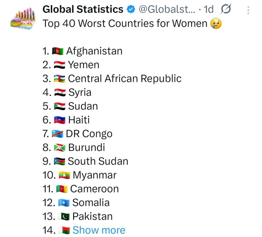The image size is (262, 237).
Task: Click the Central African Republic flag
Action: 60,79
